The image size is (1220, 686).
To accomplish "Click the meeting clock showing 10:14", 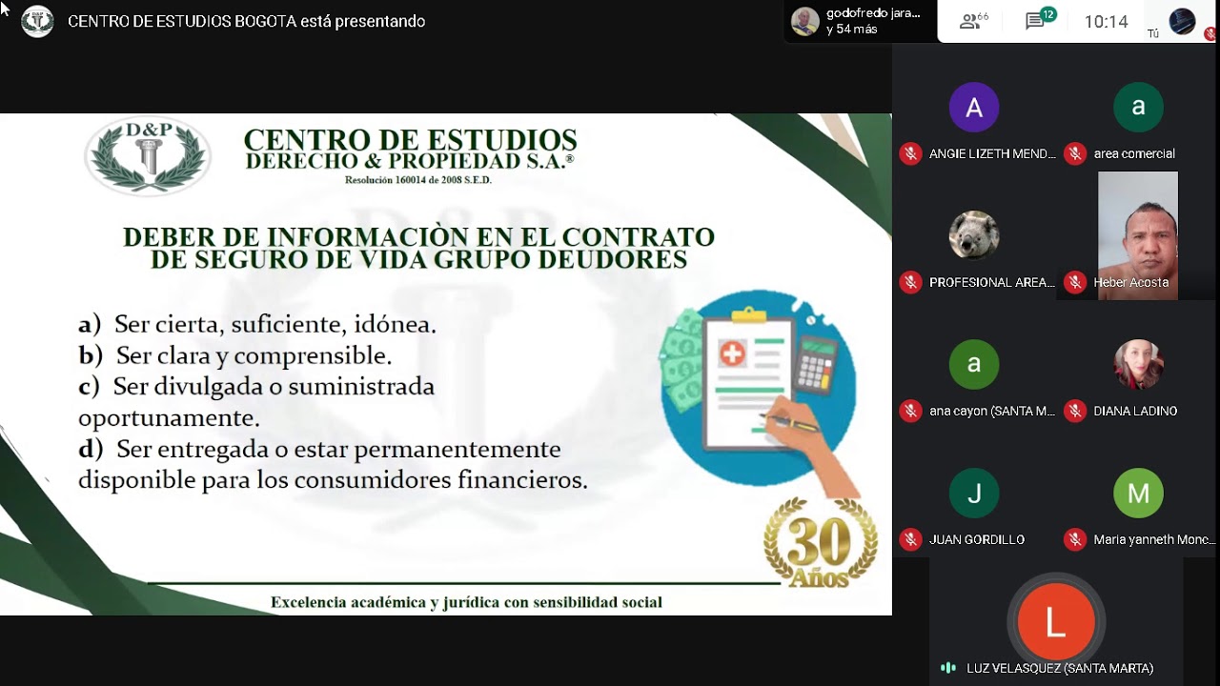I will (x=1106, y=21).
